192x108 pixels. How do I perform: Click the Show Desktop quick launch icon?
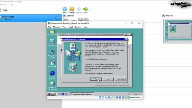tap(59, 94)
